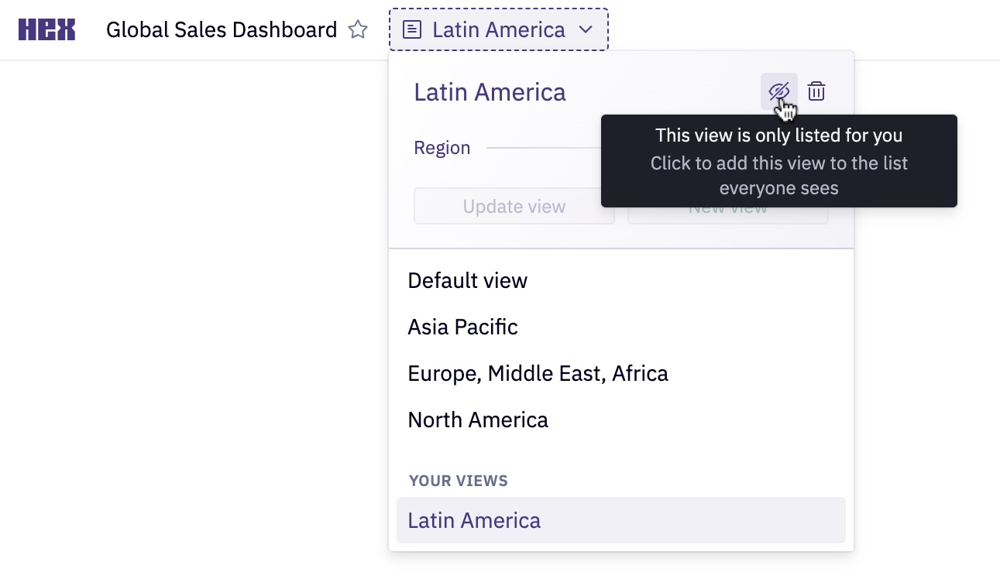Click the New view button

coord(727,207)
